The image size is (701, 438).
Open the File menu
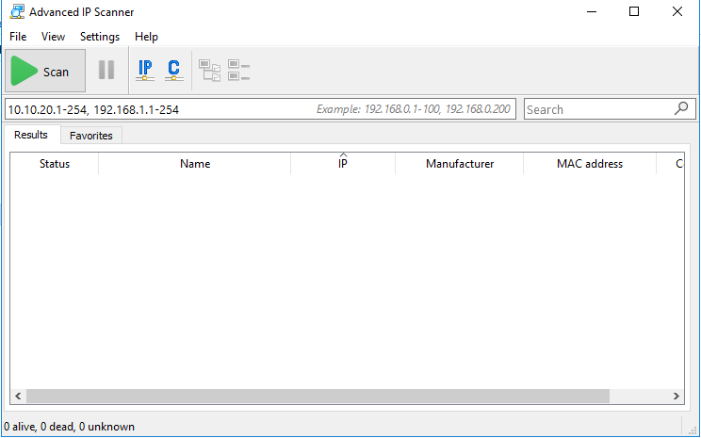(18, 37)
